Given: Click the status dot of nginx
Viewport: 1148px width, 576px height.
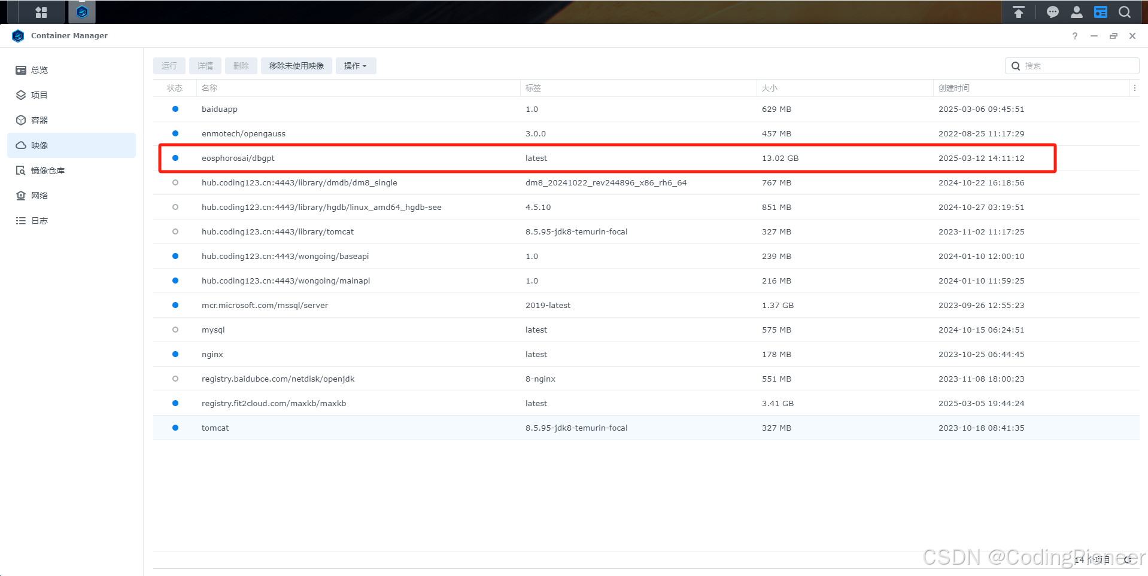Looking at the screenshot, I should pos(175,354).
